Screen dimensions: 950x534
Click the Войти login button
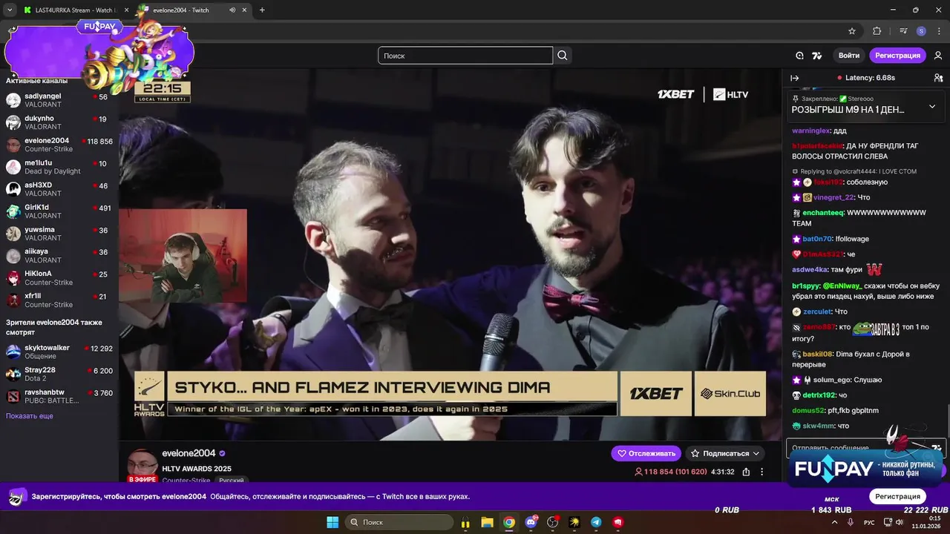[849, 56]
